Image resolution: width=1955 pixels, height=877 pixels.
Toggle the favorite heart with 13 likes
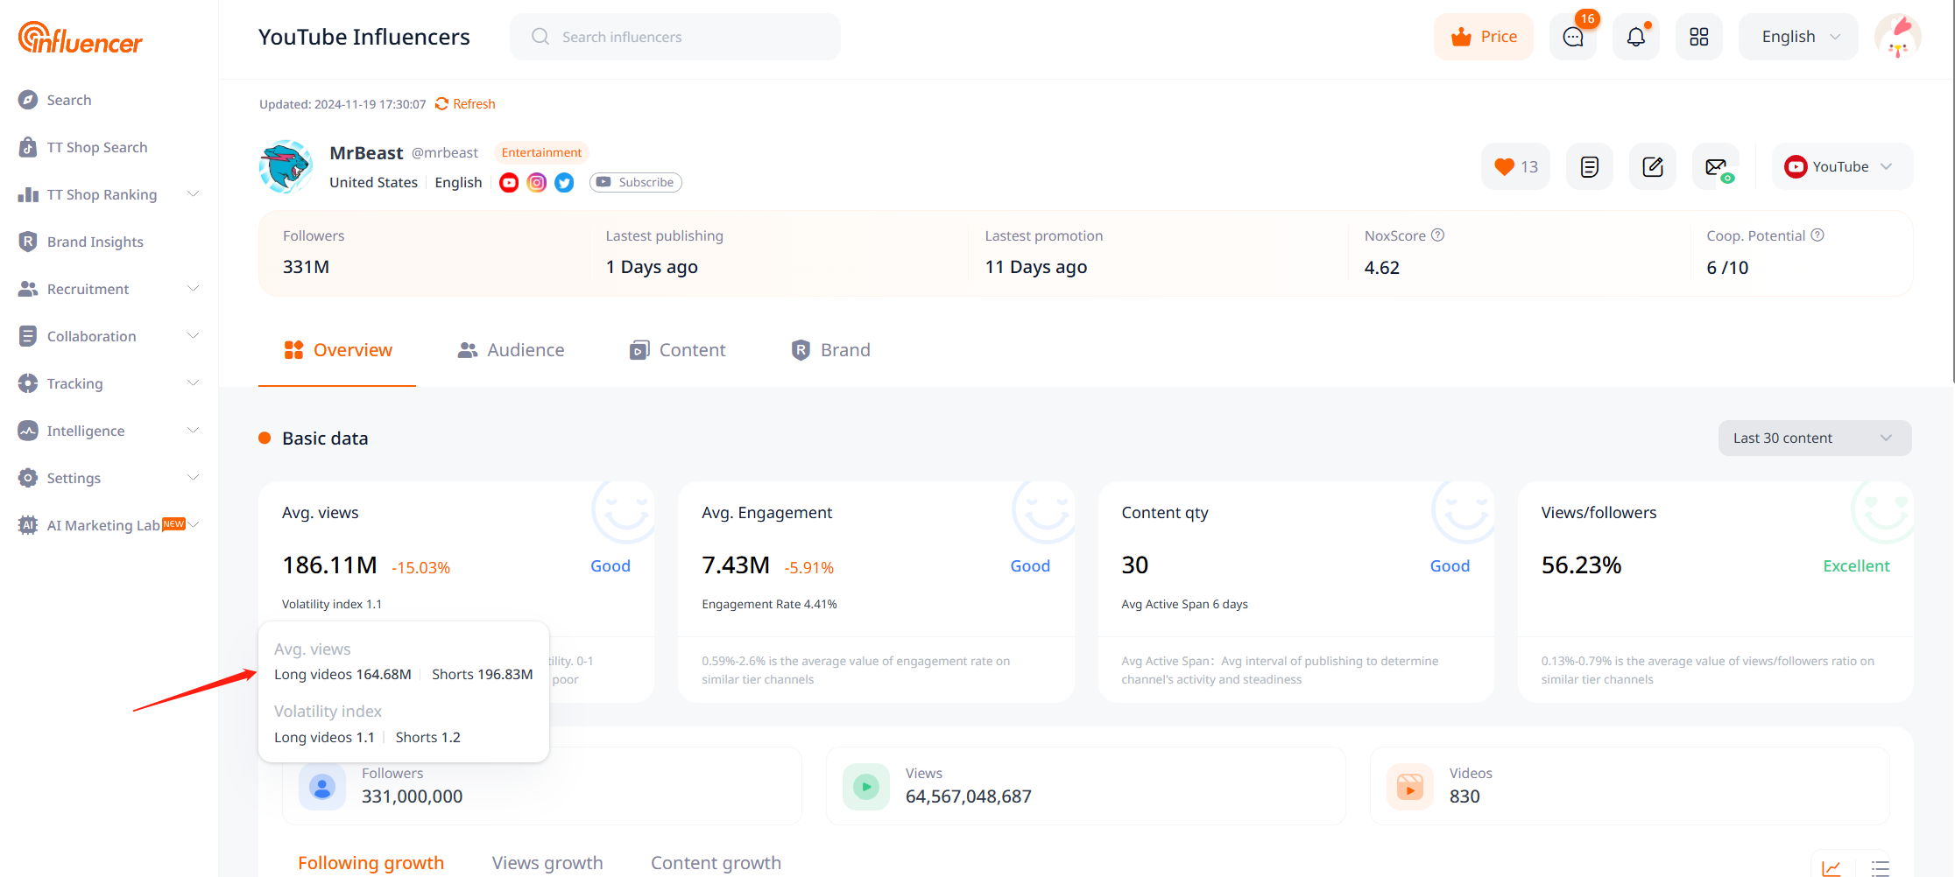pyautogui.click(x=1515, y=166)
